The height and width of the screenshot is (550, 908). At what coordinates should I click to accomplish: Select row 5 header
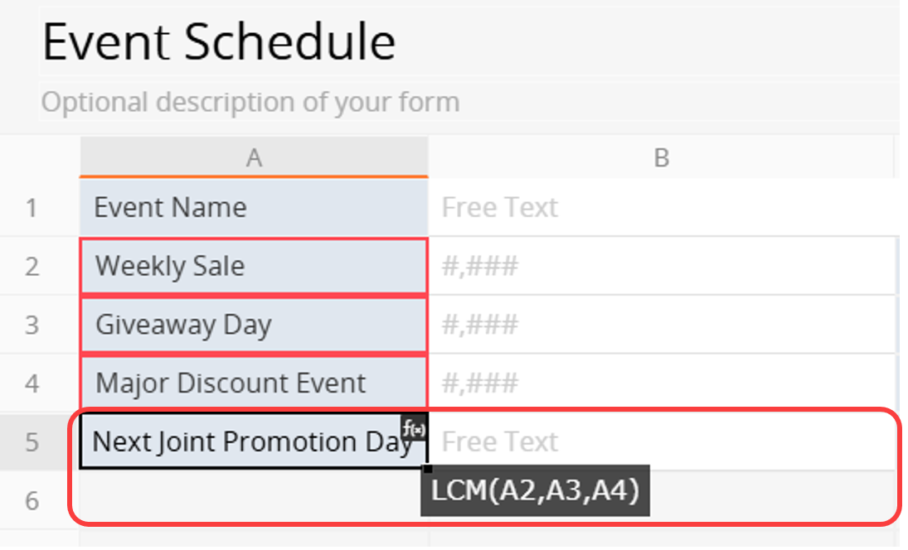tap(32, 441)
